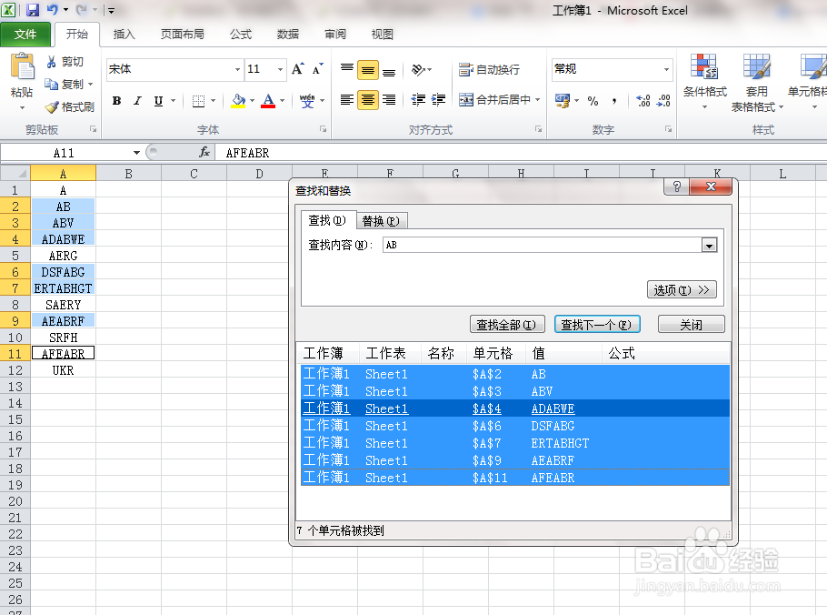Increase font size with large A icon
This screenshot has width=827, height=615.
297,69
